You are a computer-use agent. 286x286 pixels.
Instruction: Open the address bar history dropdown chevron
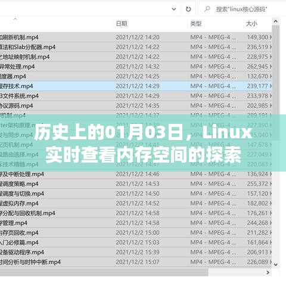coord(174,9)
